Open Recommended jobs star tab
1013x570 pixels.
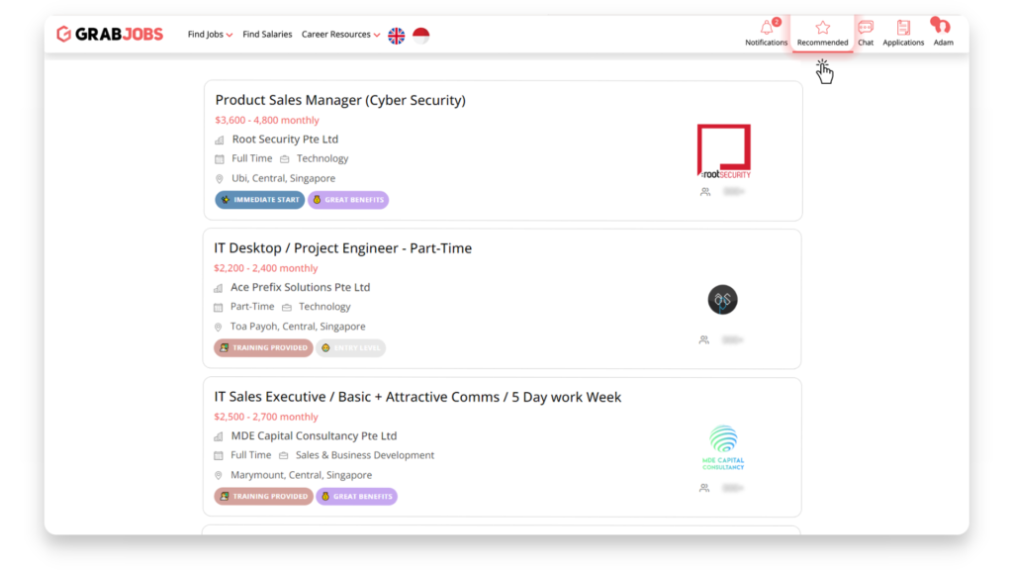[x=822, y=33]
